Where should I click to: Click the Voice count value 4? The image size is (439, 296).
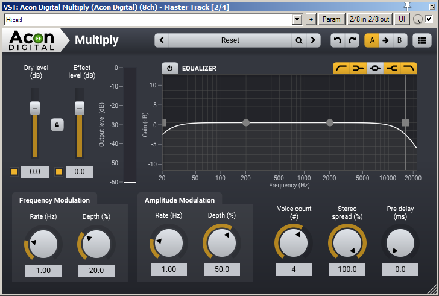(x=294, y=269)
